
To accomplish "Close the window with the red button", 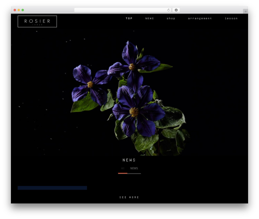I will coord(15,10).
